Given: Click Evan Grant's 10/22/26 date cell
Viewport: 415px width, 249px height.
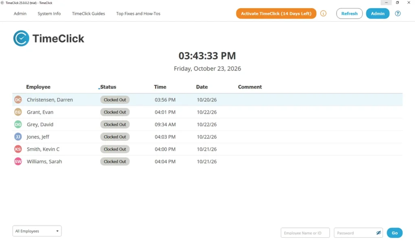Looking at the screenshot, I should (x=207, y=112).
